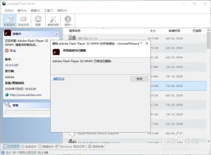Click the globe icon beside Adobe URL
Viewport: 211px width, 155px height.
pyautogui.click(x=7, y=95)
